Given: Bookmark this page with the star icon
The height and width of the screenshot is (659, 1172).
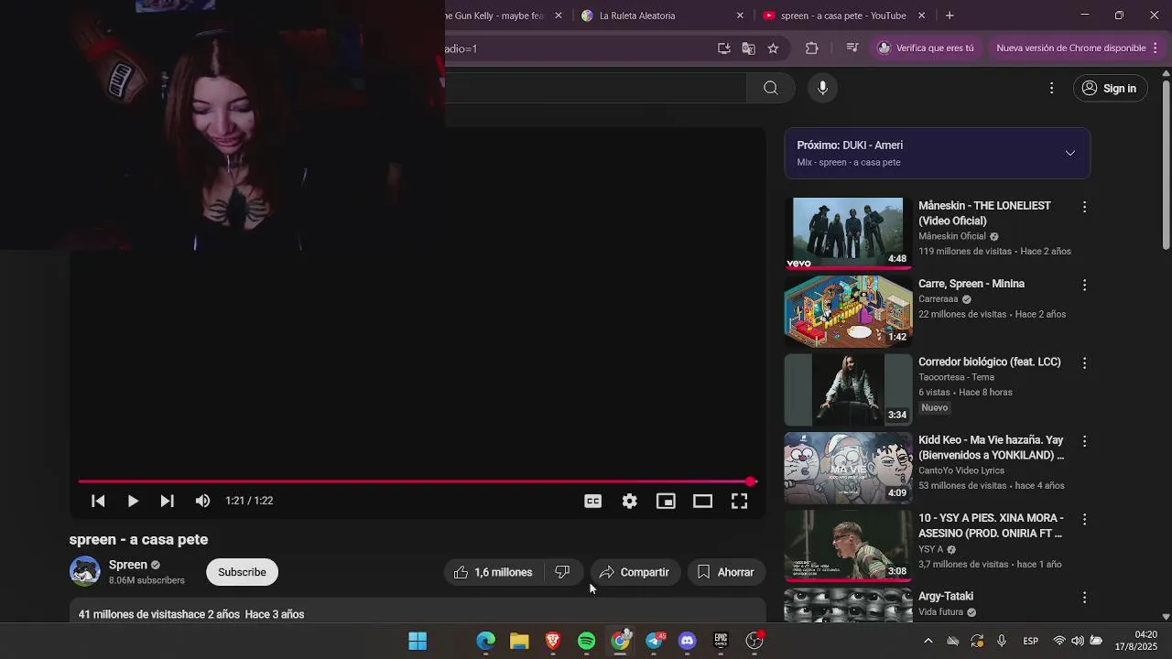Looking at the screenshot, I should click(773, 49).
